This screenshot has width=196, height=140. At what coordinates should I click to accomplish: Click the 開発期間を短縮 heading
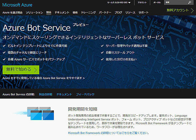click(83, 109)
